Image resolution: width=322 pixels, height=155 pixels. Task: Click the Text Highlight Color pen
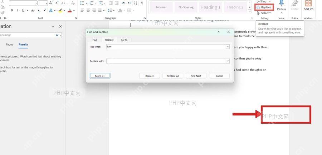(x=60, y=10)
